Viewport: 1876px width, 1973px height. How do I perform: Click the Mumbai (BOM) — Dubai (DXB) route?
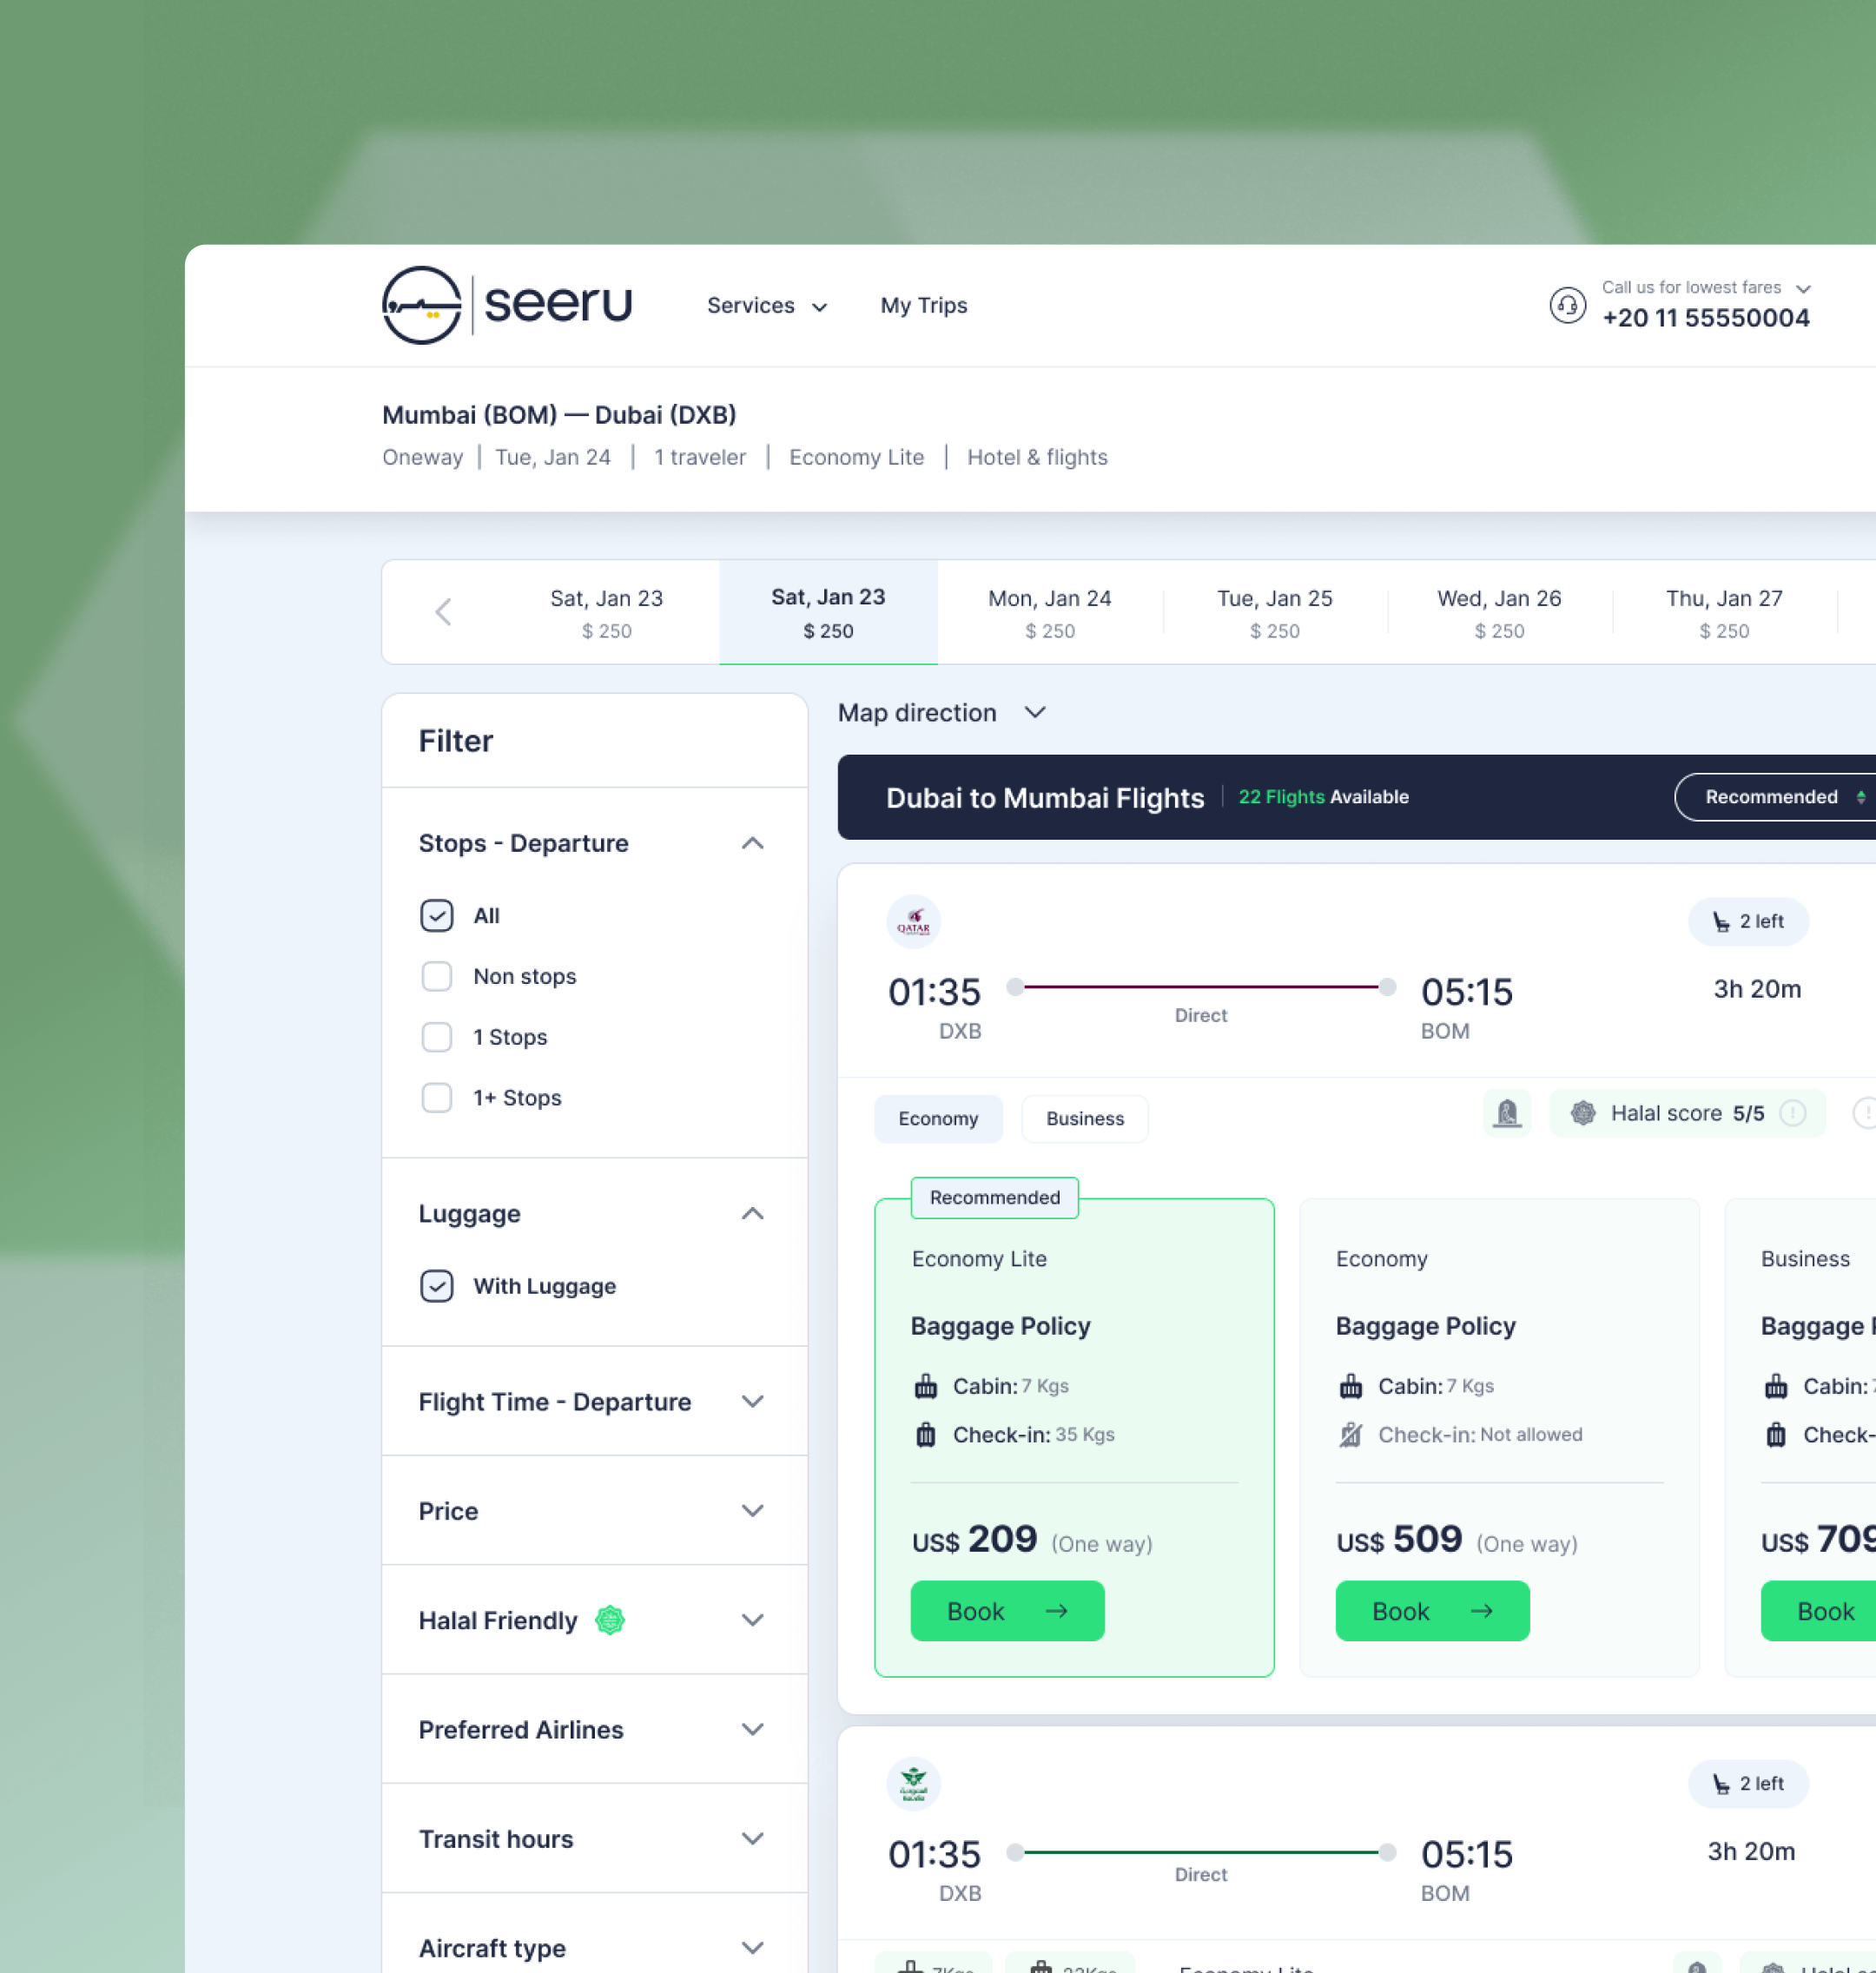click(x=559, y=414)
